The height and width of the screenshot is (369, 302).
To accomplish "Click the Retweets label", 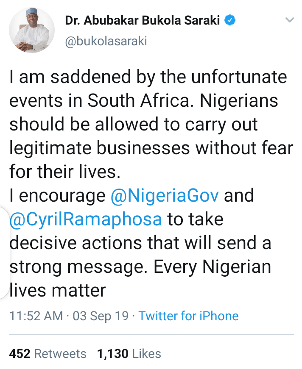I will (60, 354).
